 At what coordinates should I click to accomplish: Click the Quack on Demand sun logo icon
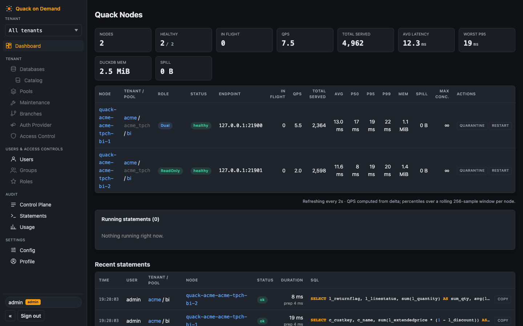point(9,9)
